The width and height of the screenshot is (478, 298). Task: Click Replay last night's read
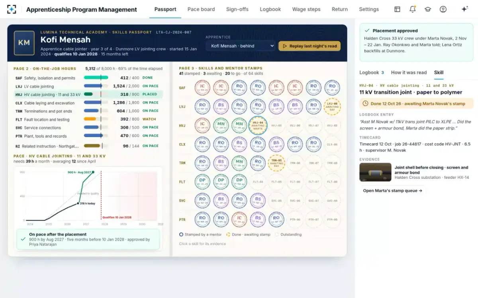click(310, 46)
